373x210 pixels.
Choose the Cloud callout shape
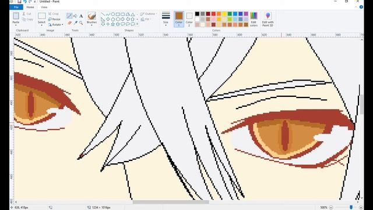133,24
